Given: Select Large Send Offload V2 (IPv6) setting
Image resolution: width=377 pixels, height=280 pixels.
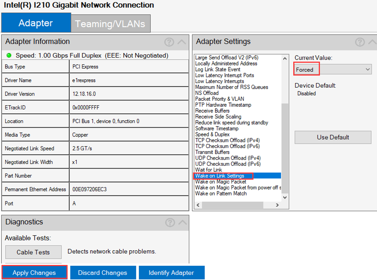Looking at the screenshot, I should tap(227, 58).
